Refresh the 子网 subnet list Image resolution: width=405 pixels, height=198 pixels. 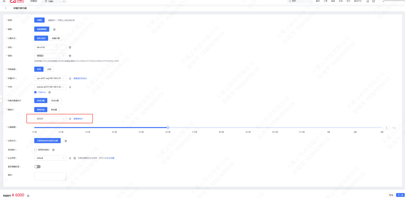pyautogui.click(x=70, y=87)
